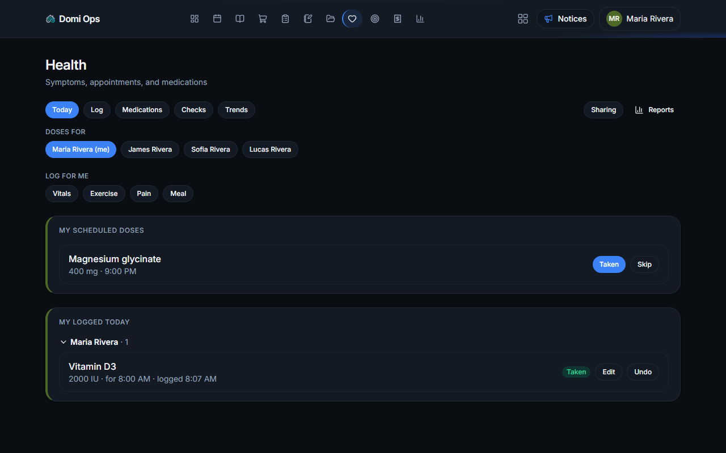
Task: Open the calendar icon in the top navigation
Action: [x=217, y=19]
